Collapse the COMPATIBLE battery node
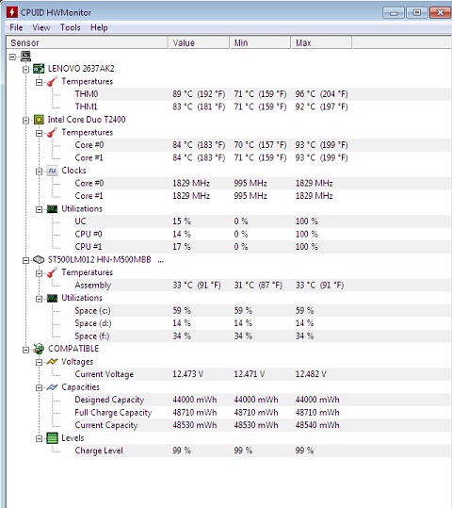Screen dimensions: 452x508 (x=25, y=350)
